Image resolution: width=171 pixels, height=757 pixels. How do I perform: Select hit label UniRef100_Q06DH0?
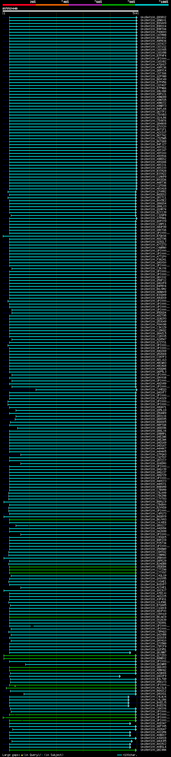tap(153, 463)
